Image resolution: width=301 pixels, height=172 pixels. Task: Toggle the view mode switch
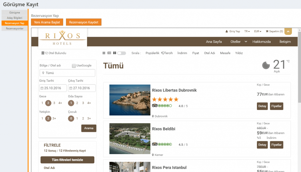tap(121, 53)
